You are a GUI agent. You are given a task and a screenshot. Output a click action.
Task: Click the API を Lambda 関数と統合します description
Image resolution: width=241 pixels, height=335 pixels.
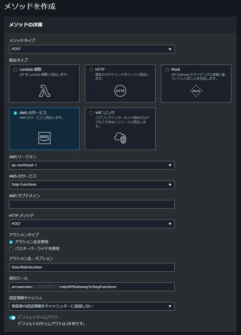click(x=44, y=75)
